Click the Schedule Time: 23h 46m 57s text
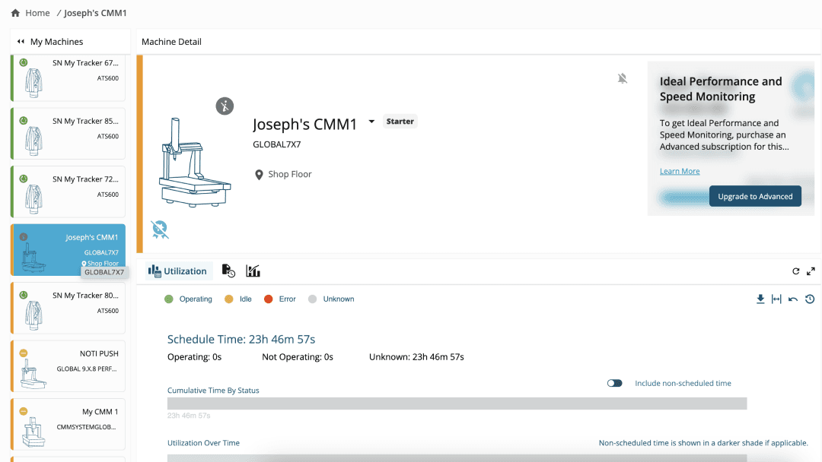This screenshot has height=462, width=822. [241, 340]
